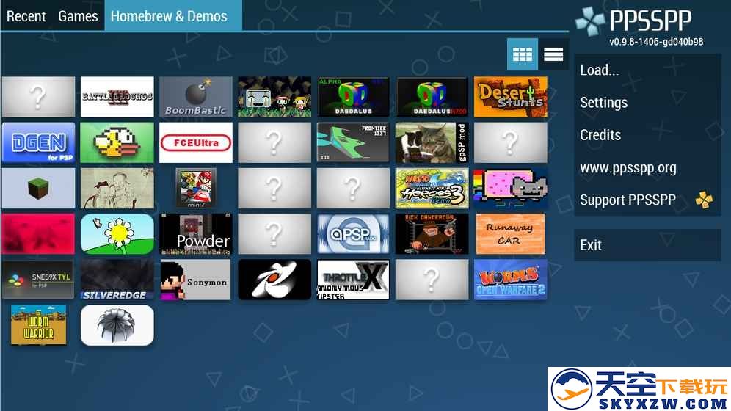Screen dimensions: 731x411
Task: Open the Worm Warrior game tile
Action: [x=38, y=325]
